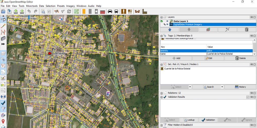Expand the Relations: 12 panel

click(x=162, y=93)
